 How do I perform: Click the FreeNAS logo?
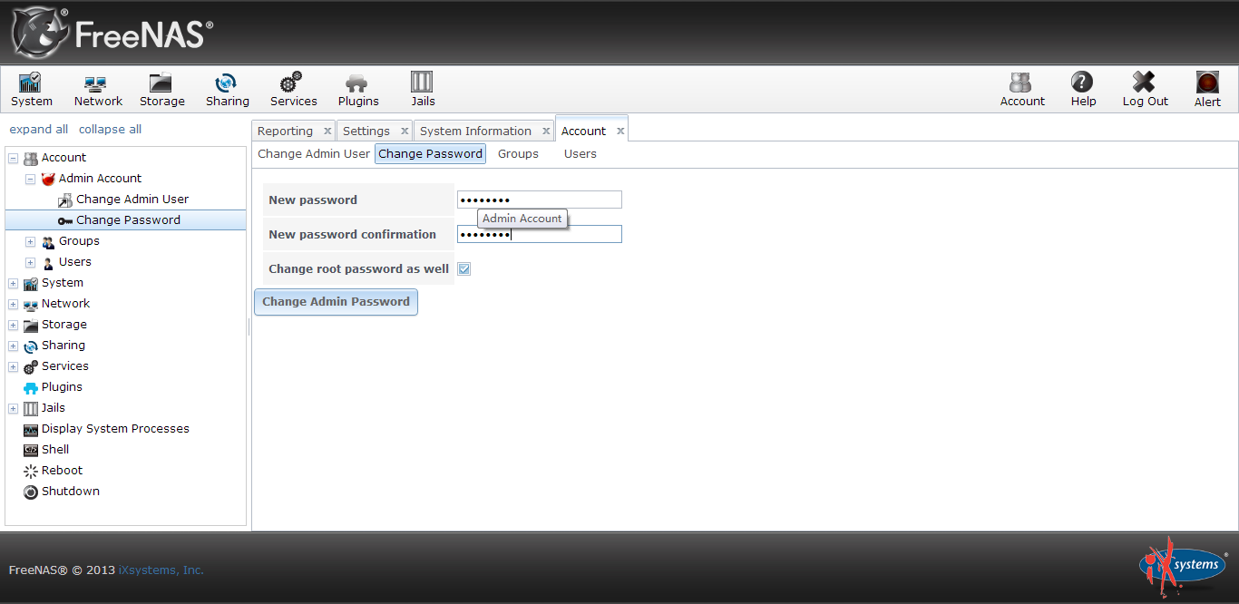click(112, 34)
